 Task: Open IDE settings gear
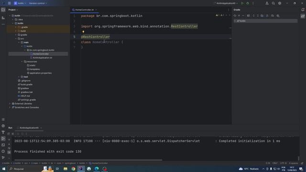(280, 3)
